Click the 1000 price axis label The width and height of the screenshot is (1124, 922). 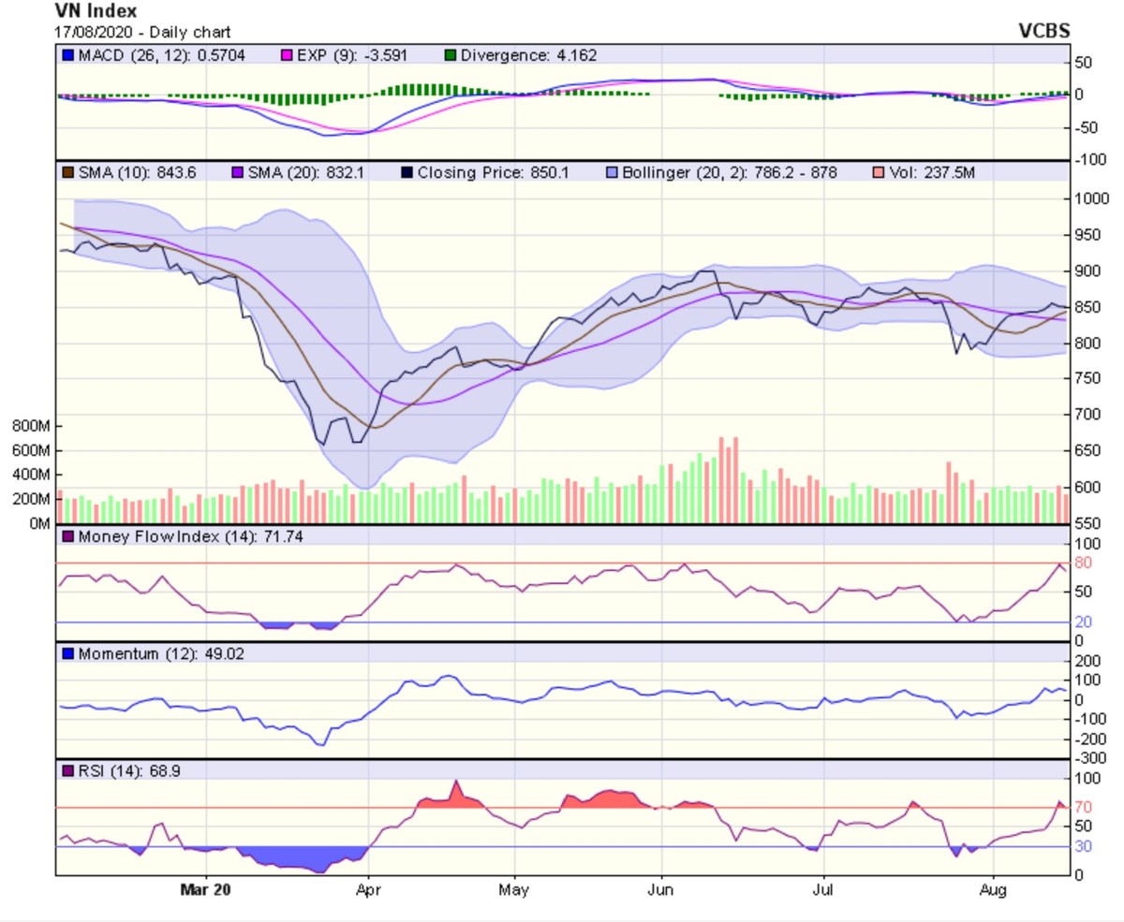point(1090,198)
